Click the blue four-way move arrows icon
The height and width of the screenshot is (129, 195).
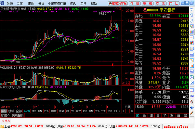coord(192,107)
